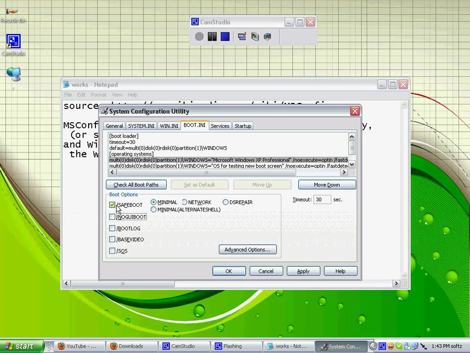Switch to the Services tab
Viewport: 470px width, 353px height.
[220, 126]
